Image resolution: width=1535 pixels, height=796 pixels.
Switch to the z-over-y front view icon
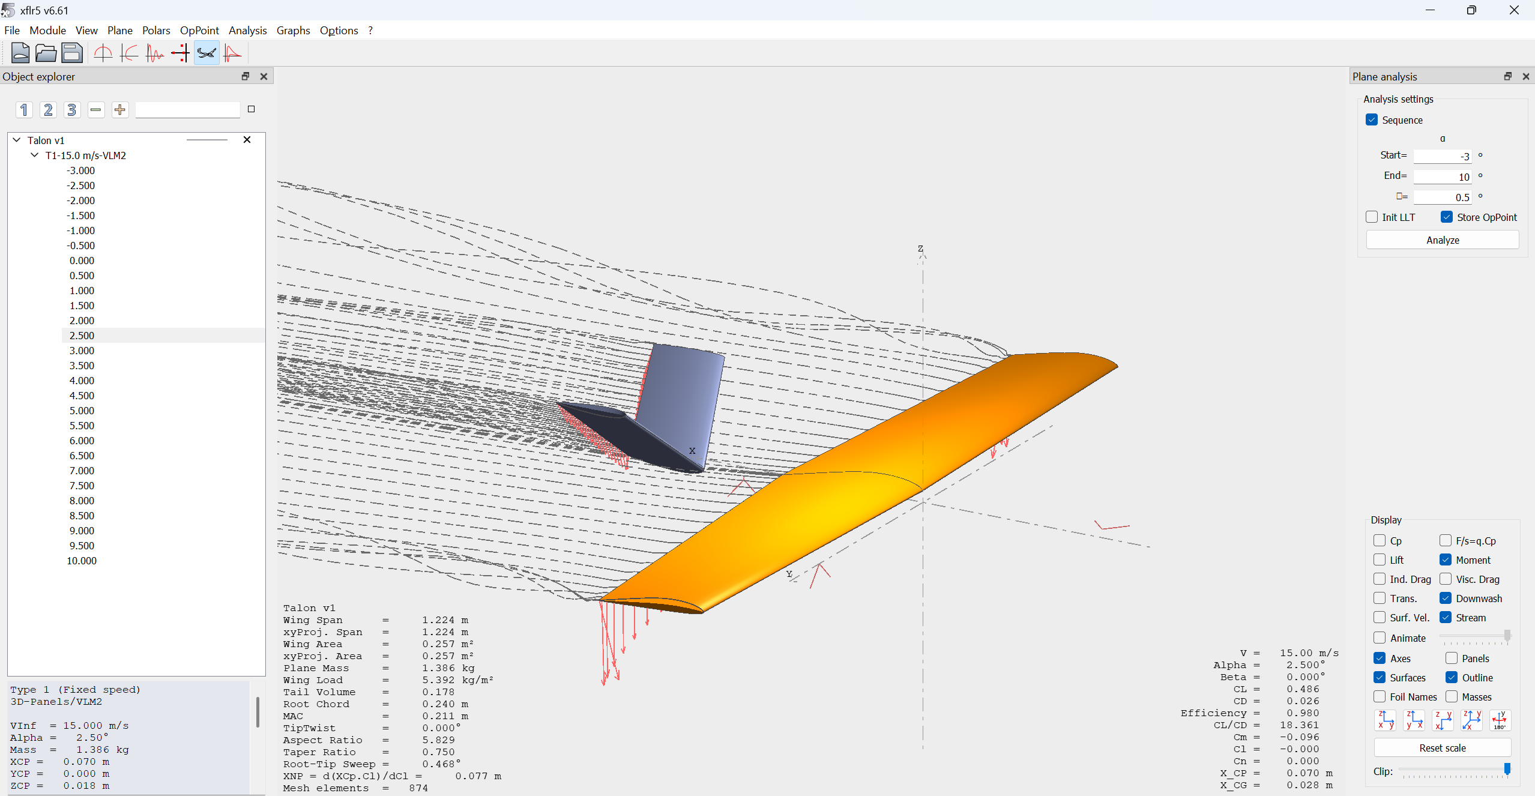(x=1385, y=720)
